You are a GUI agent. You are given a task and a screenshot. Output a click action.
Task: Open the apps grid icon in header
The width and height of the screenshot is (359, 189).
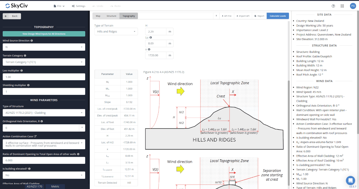click(342, 6)
